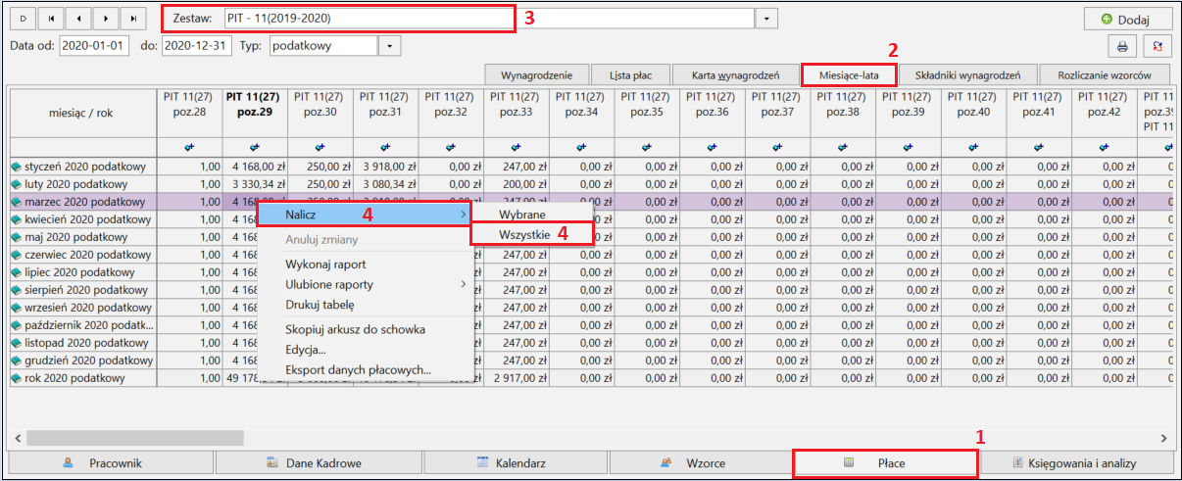The width and height of the screenshot is (1182, 481).
Task: Click the small icon under the poz.37 column header
Action: 777,146
